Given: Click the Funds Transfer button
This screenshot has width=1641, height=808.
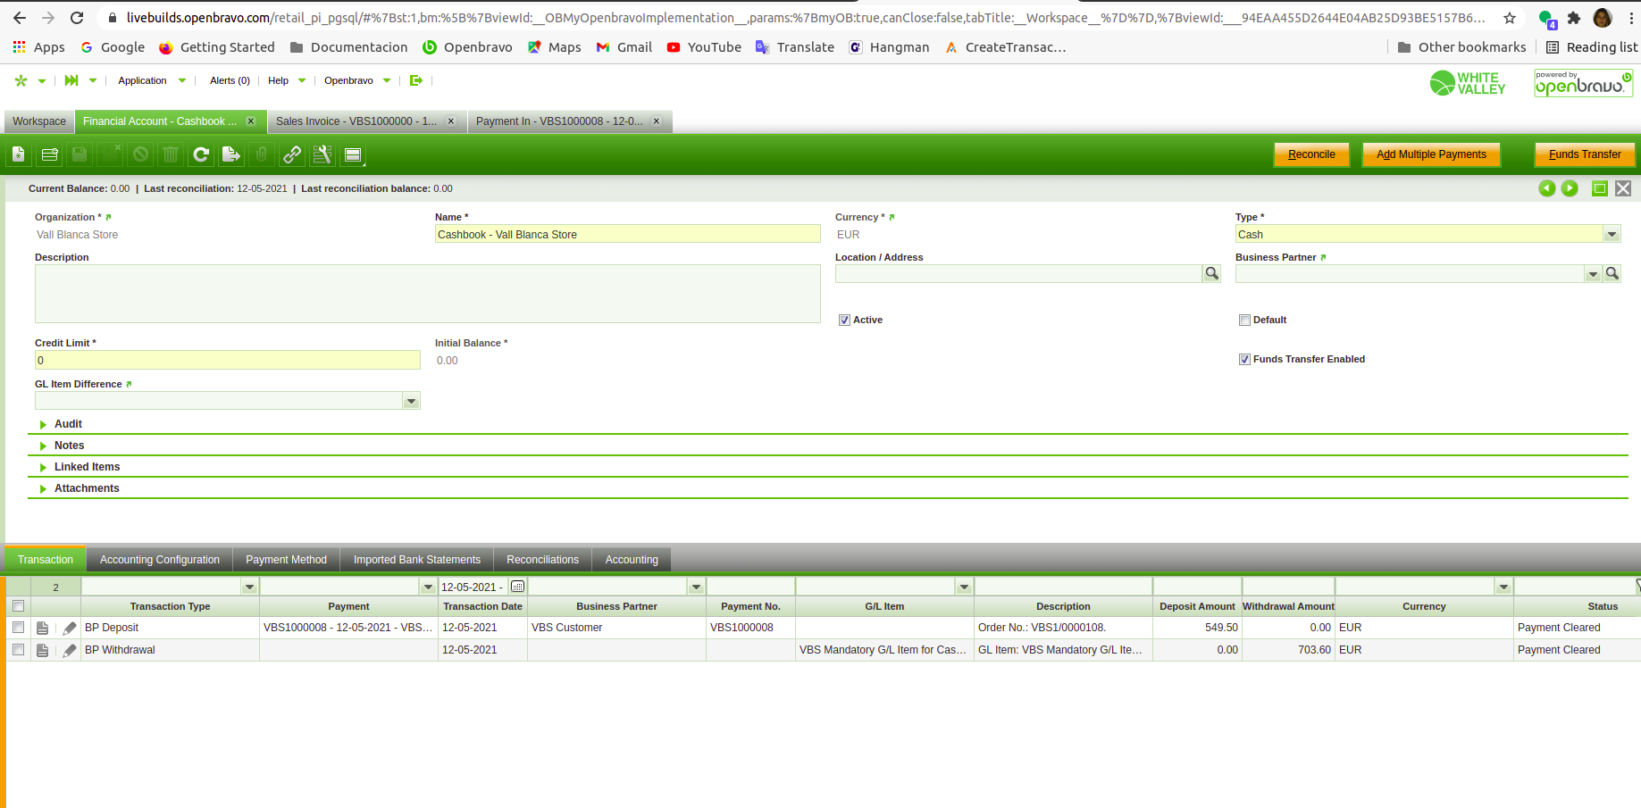Looking at the screenshot, I should click(1584, 154).
